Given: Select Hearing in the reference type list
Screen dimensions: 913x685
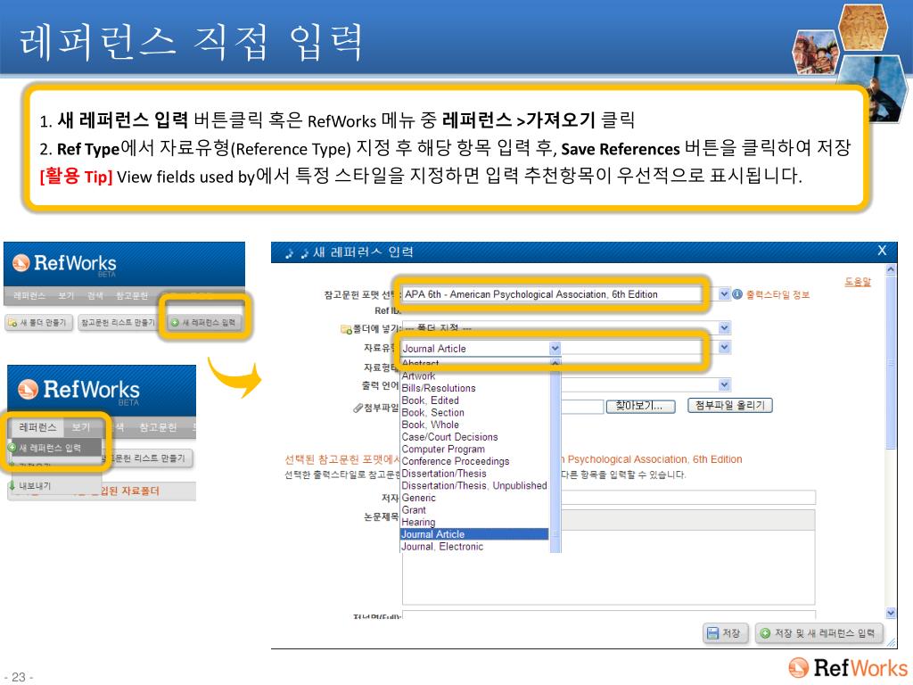Looking at the screenshot, I should [x=474, y=523].
